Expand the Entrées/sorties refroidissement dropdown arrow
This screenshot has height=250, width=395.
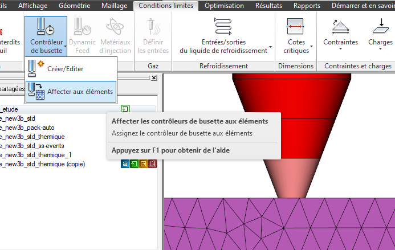[270, 47]
